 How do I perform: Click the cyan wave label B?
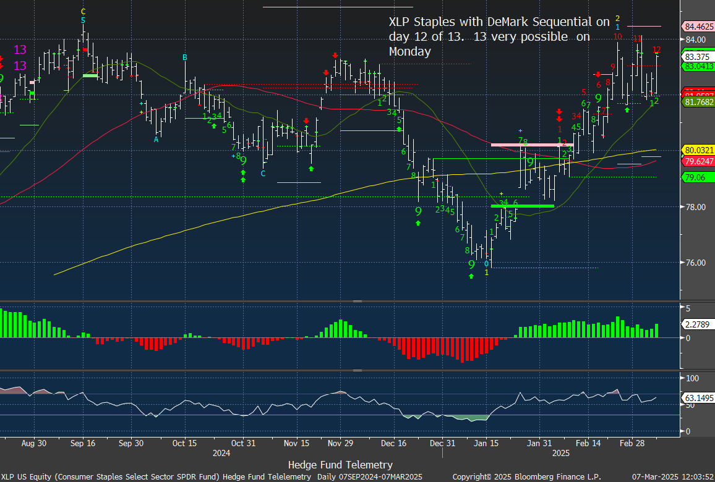(x=185, y=57)
